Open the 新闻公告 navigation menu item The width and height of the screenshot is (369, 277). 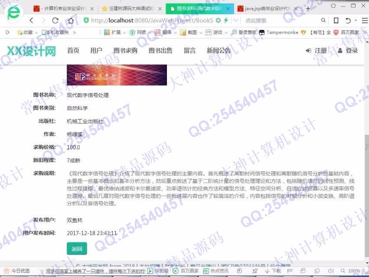click(219, 51)
